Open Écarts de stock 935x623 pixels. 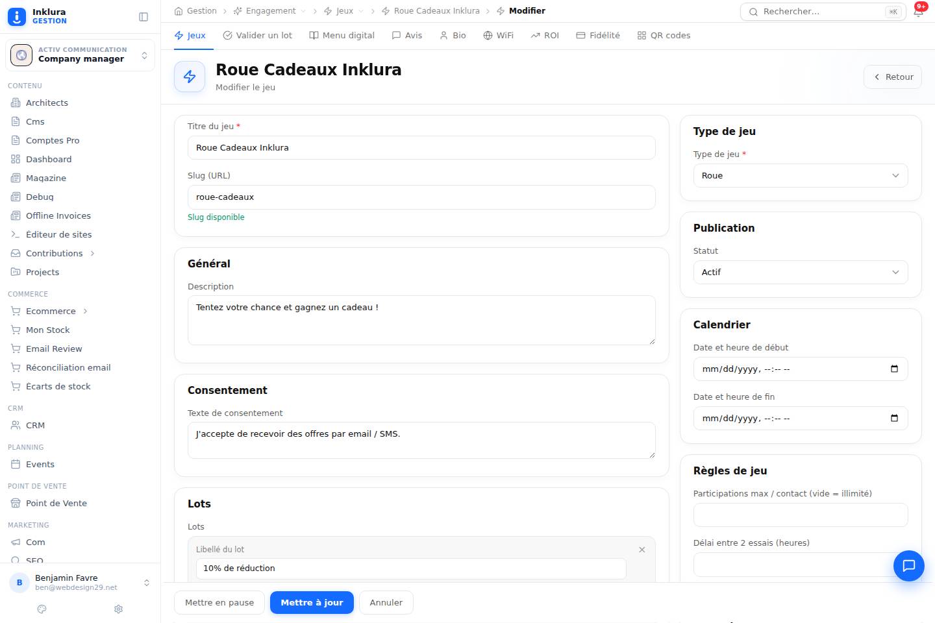(58, 386)
